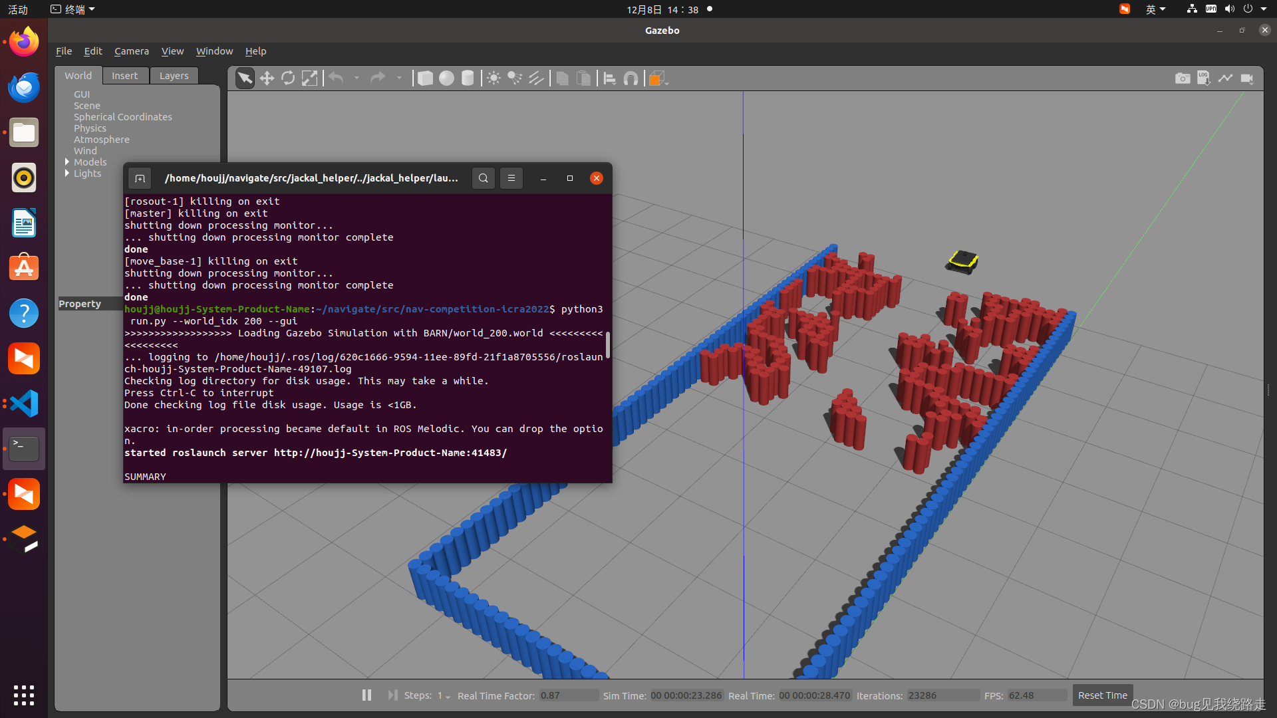
Task: Step the simulation forward once
Action: (x=392, y=695)
